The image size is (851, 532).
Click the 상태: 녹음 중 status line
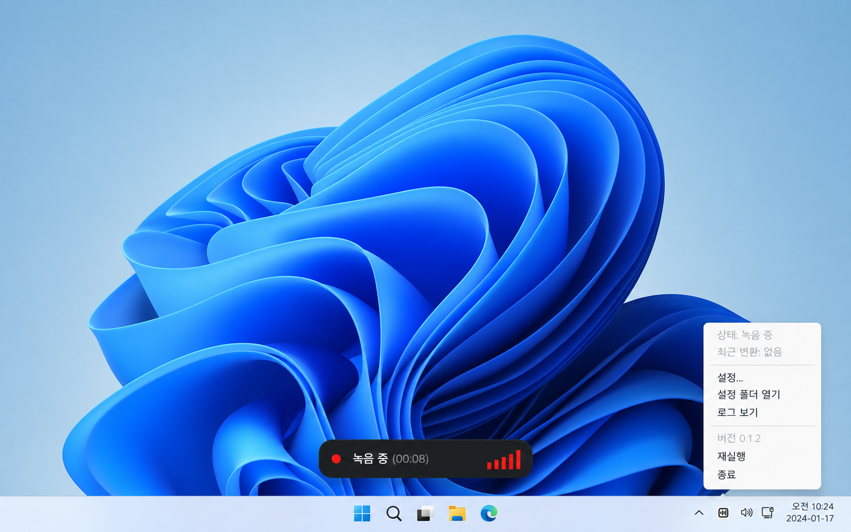745,335
